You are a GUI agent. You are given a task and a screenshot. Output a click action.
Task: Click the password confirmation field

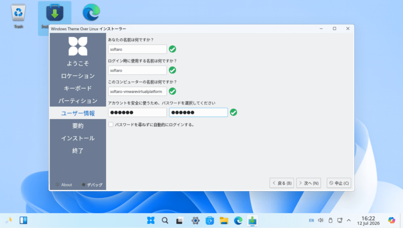(x=199, y=112)
